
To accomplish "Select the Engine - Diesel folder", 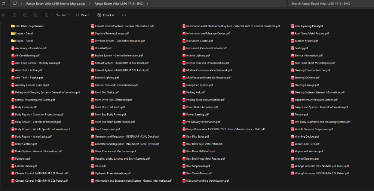I will [x=24, y=34].
